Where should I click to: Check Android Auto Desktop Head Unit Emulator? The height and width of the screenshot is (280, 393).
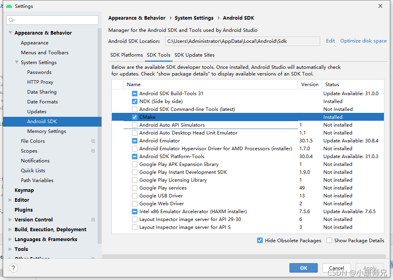coord(135,133)
